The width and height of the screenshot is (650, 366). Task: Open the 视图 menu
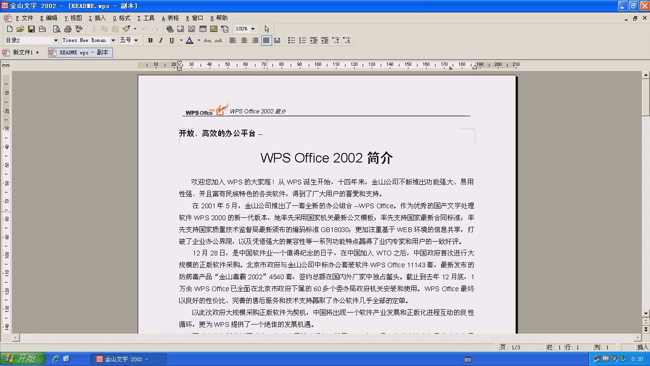tap(73, 18)
